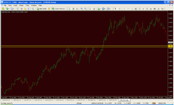Toggle the Data Window crosshair icon

pos(21,9)
